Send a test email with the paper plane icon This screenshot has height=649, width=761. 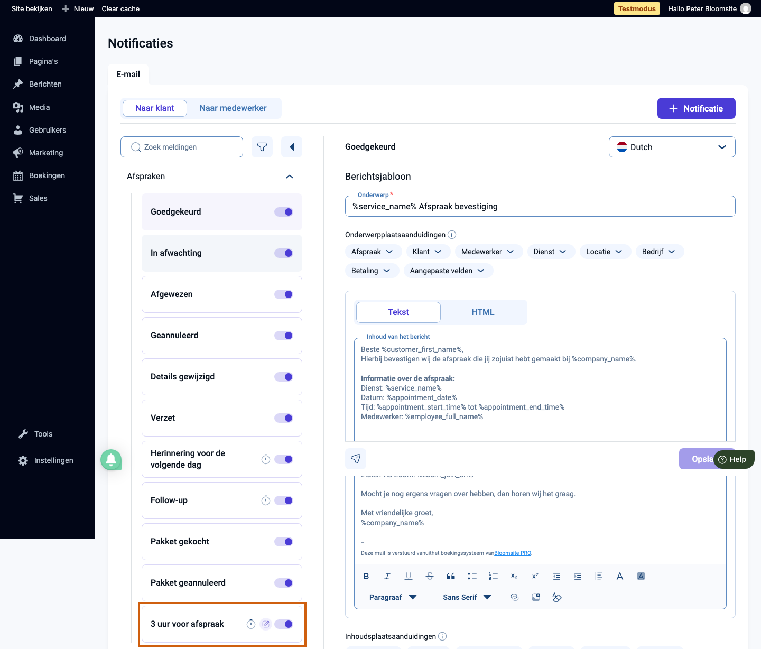tap(356, 459)
